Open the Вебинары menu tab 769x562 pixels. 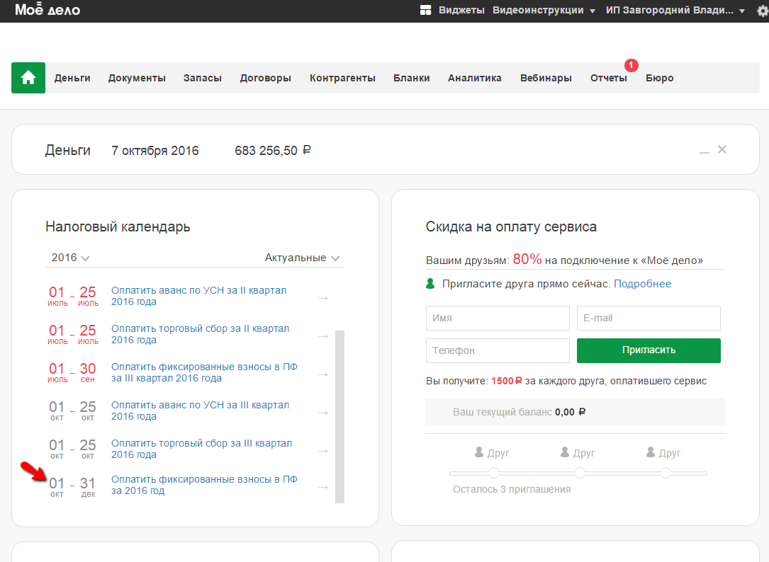click(x=546, y=78)
